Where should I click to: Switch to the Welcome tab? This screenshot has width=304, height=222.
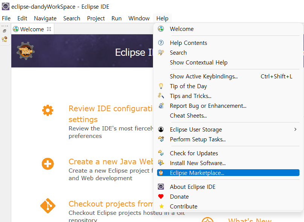[x=32, y=29]
